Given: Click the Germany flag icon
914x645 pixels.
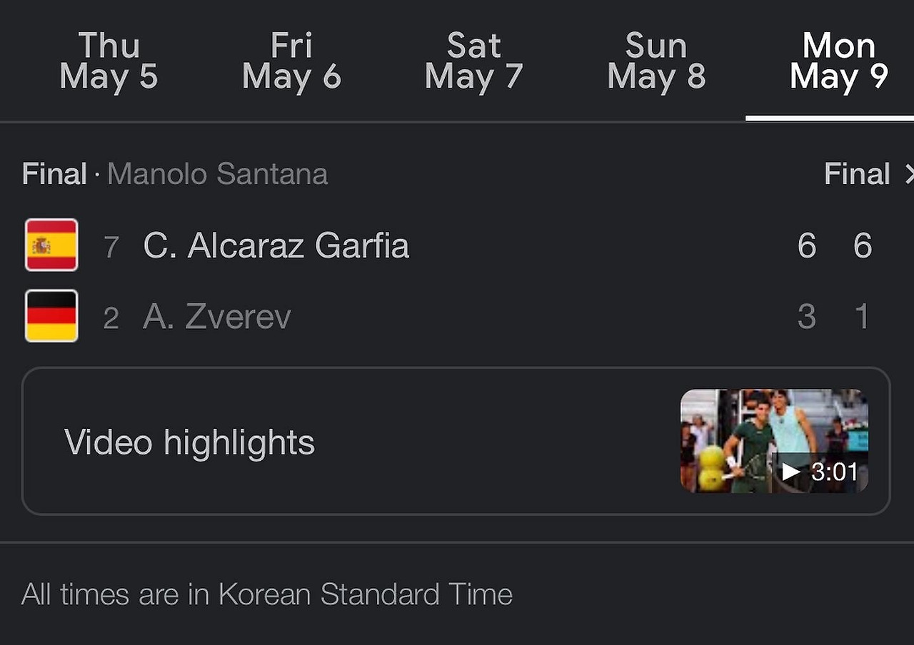Looking at the screenshot, I should [51, 316].
